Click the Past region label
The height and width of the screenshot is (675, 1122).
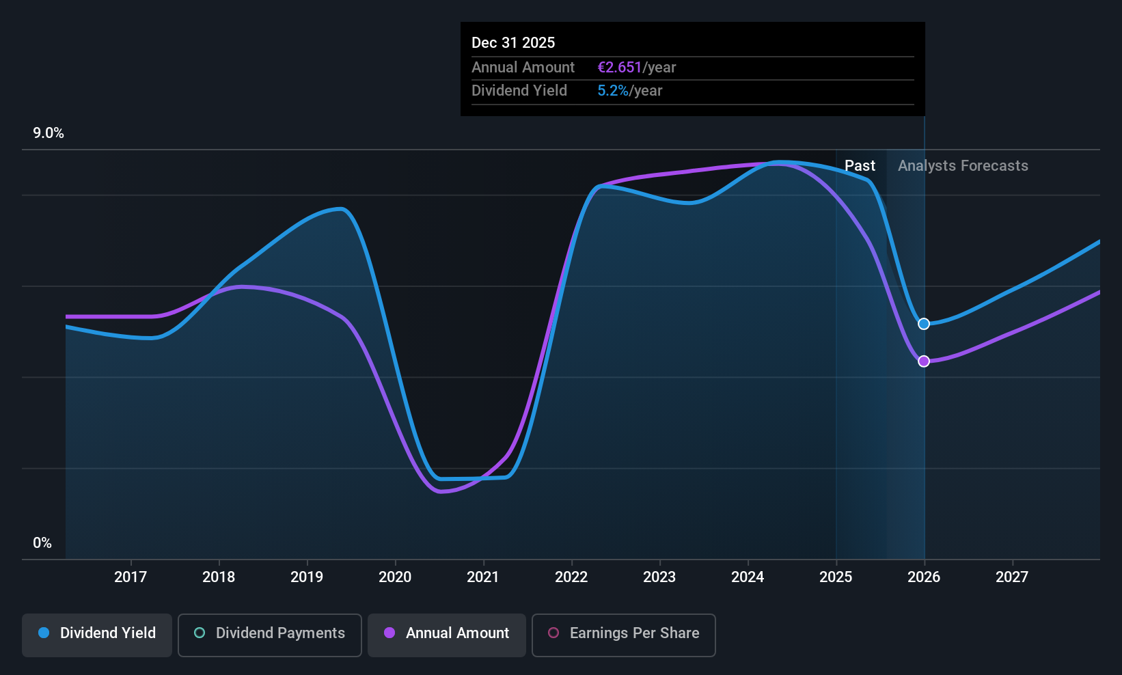point(860,166)
